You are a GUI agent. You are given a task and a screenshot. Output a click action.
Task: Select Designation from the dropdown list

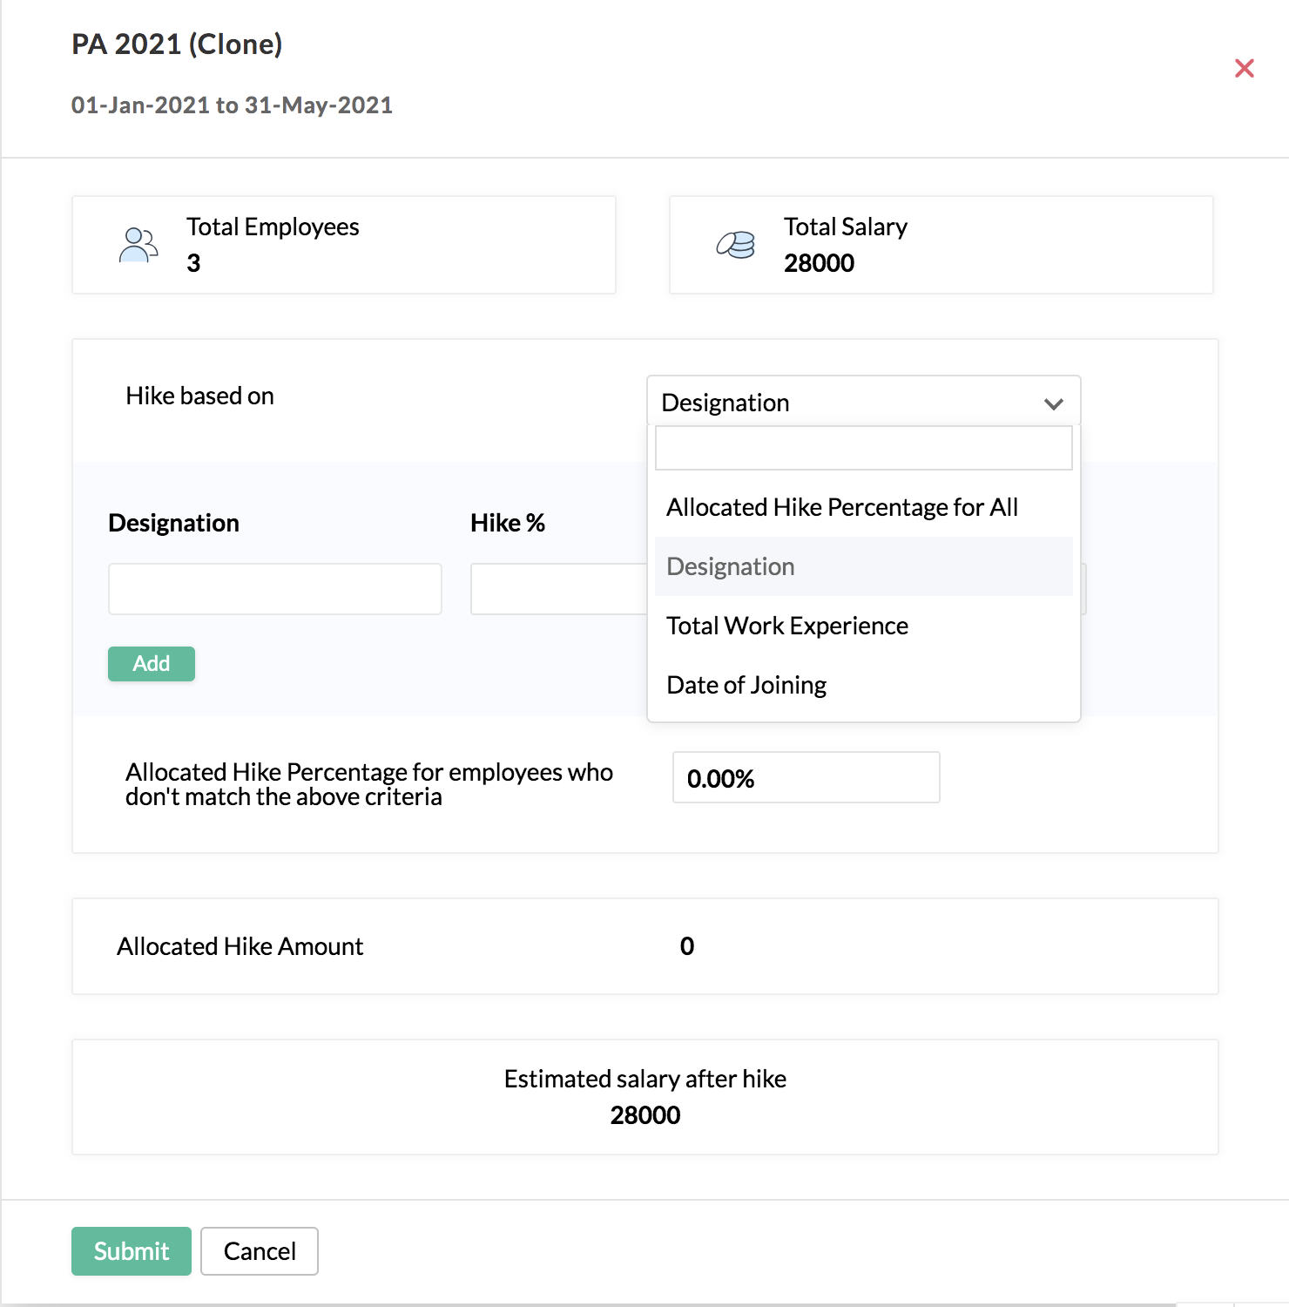click(x=730, y=566)
